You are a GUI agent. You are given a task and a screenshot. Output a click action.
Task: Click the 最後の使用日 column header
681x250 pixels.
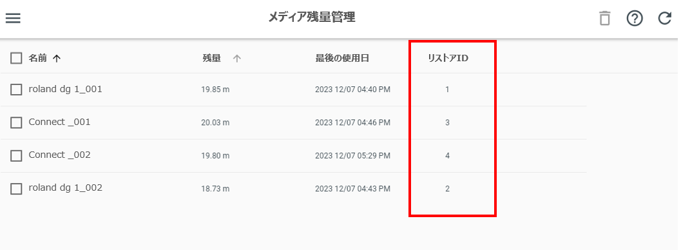tap(342, 58)
